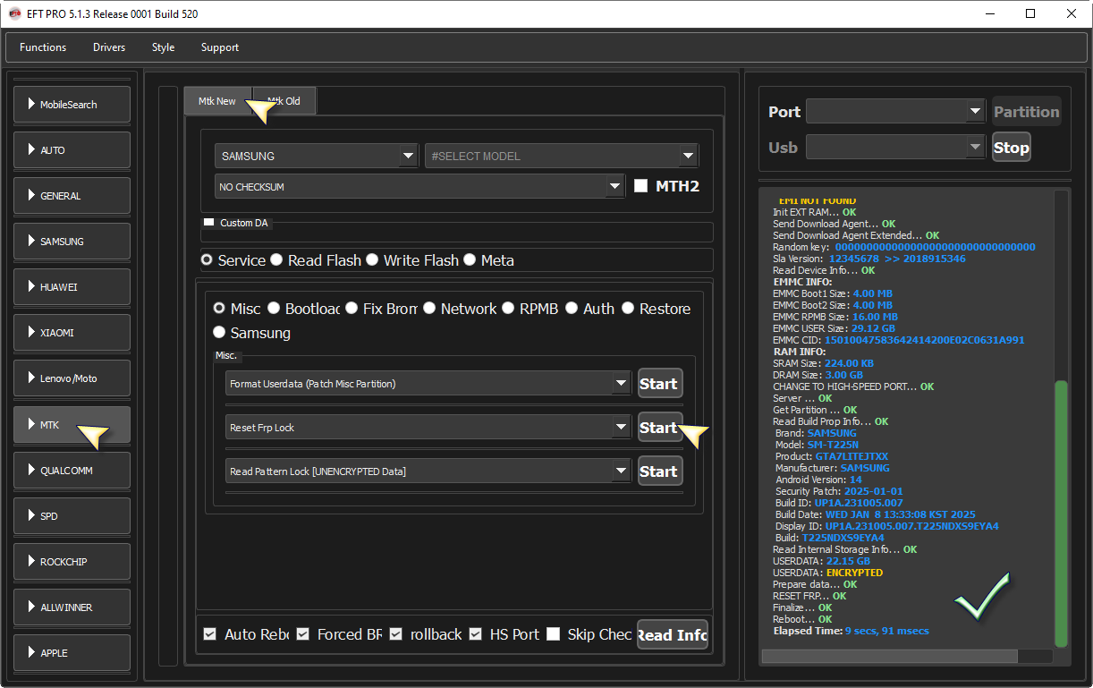This screenshot has width=1093, height=688.
Task: Expand the Usb dropdown
Action: (976, 148)
